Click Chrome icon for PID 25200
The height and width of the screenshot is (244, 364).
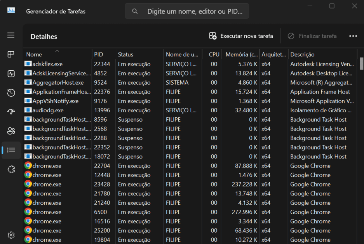tap(28, 230)
